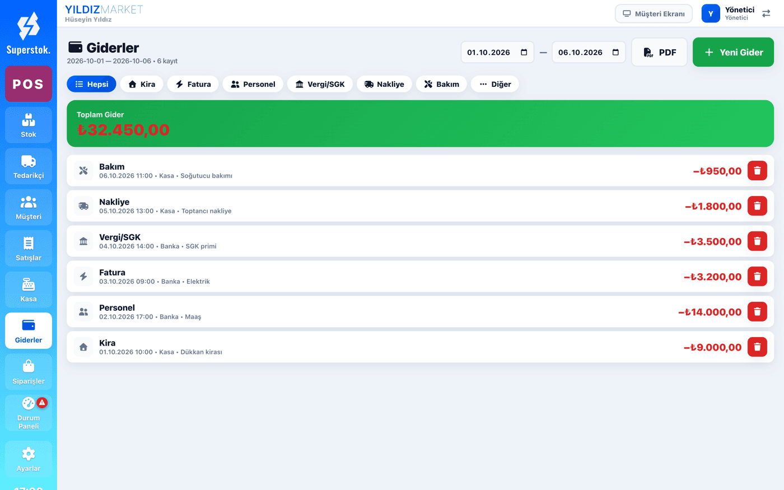Viewport: 784px width, 490px height.
Task: Delete the Personel expense entry
Action: pos(757,312)
